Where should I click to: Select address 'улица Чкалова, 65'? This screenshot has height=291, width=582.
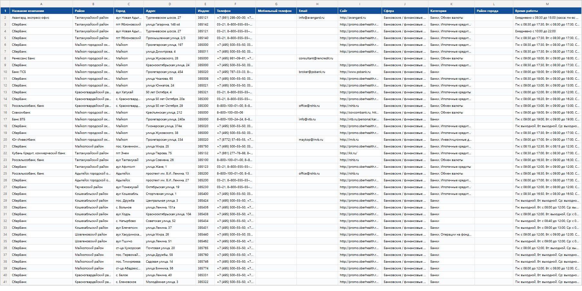[170, 79]
